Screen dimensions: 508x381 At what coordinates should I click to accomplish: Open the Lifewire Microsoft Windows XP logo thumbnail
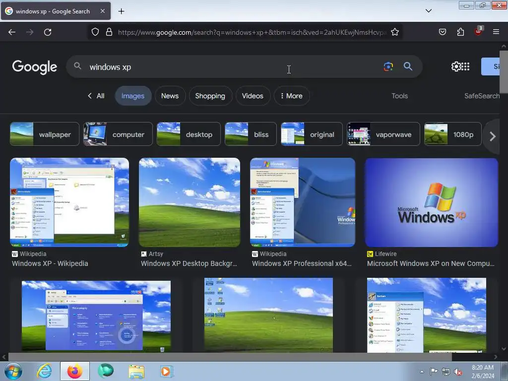pos(431,202)
